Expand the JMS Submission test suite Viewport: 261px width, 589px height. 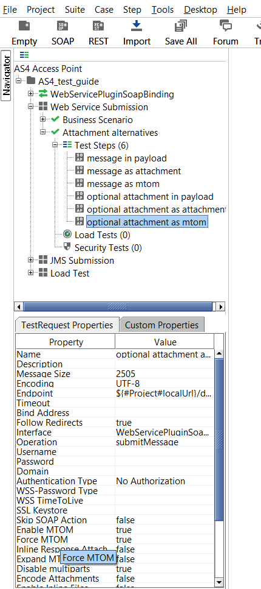click(x=31, y=259)
